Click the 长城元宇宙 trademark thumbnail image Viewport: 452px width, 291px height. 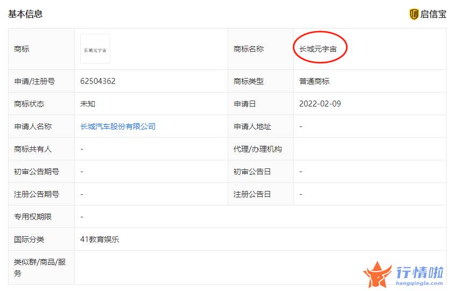point(95,49)
